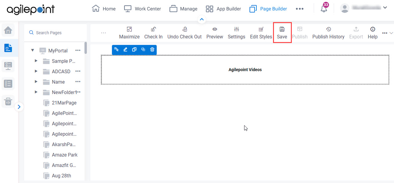This screenshot has width=394, height=183.
Task: Open Name folder more options ellipsis
Action: point(78,82)
